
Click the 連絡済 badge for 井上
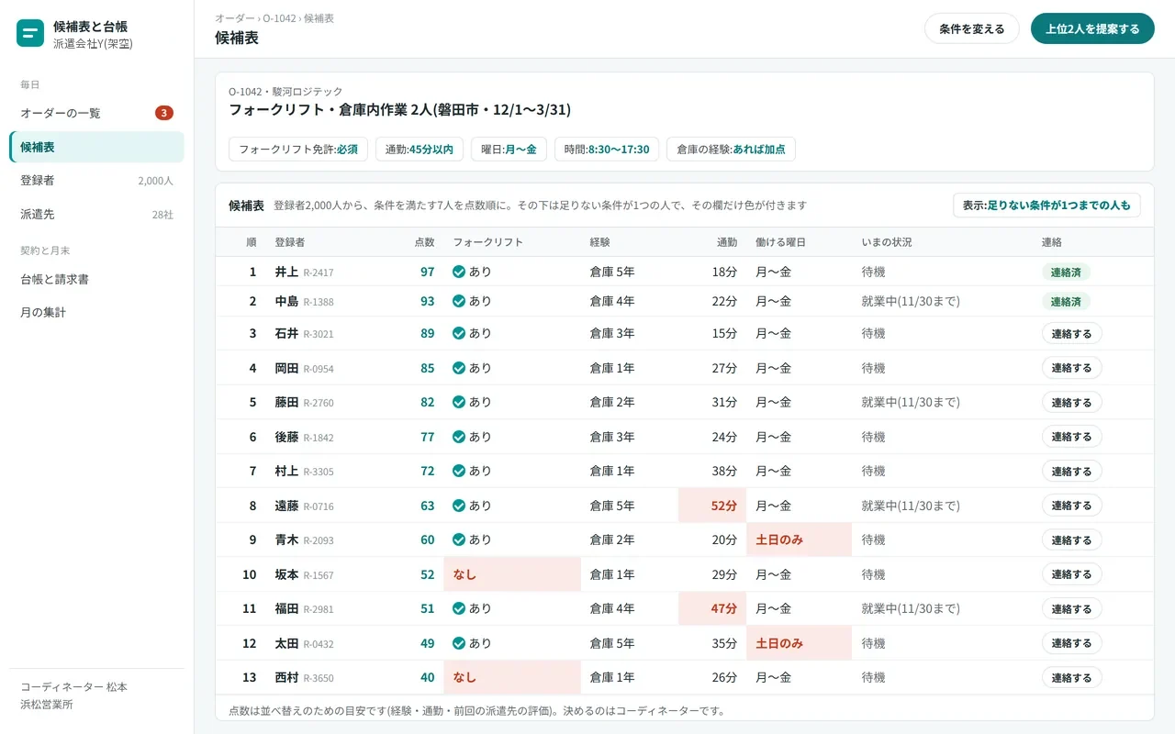click(1066, 272)
